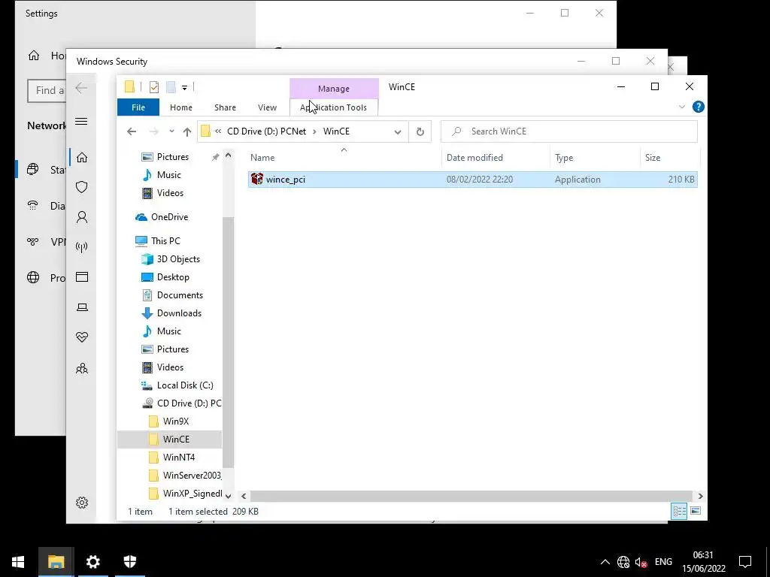Click Settings gear on taskbar
The width and height of the screenshot is (770, 577).
tap(92, 562)
